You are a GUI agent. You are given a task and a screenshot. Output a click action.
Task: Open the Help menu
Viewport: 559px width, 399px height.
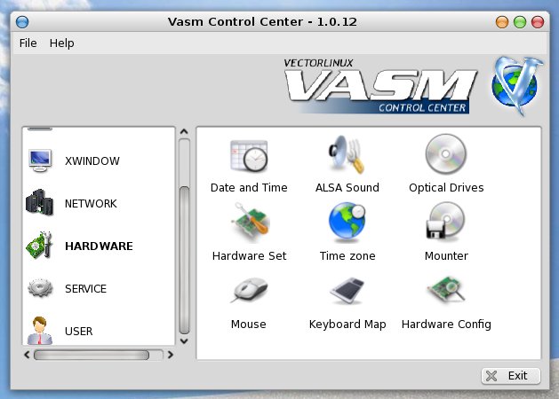coord(61,43)
